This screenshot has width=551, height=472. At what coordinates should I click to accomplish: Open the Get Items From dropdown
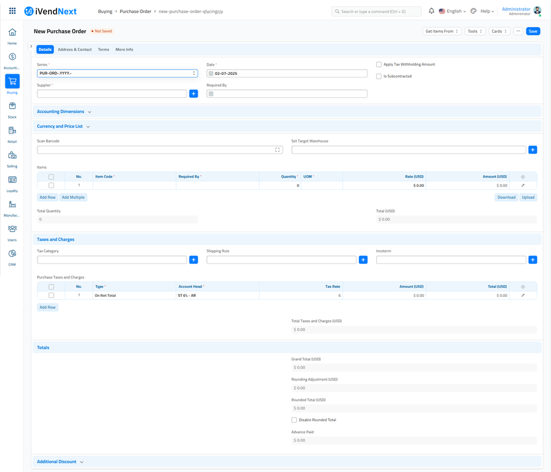[x=441, y=31]
